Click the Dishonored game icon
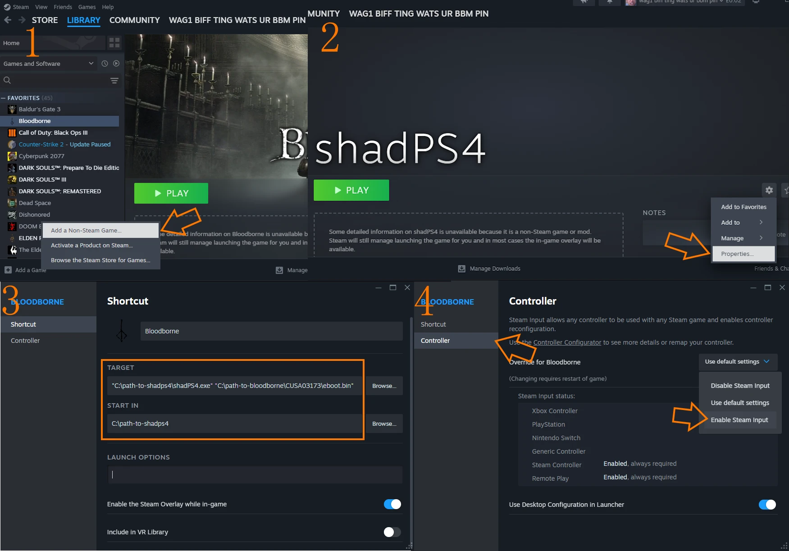This screenshot has width=789, height=551. [12, 214]
